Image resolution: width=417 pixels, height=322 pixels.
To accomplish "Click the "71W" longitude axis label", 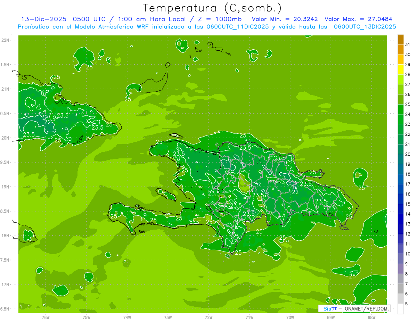I will [249, 317].
